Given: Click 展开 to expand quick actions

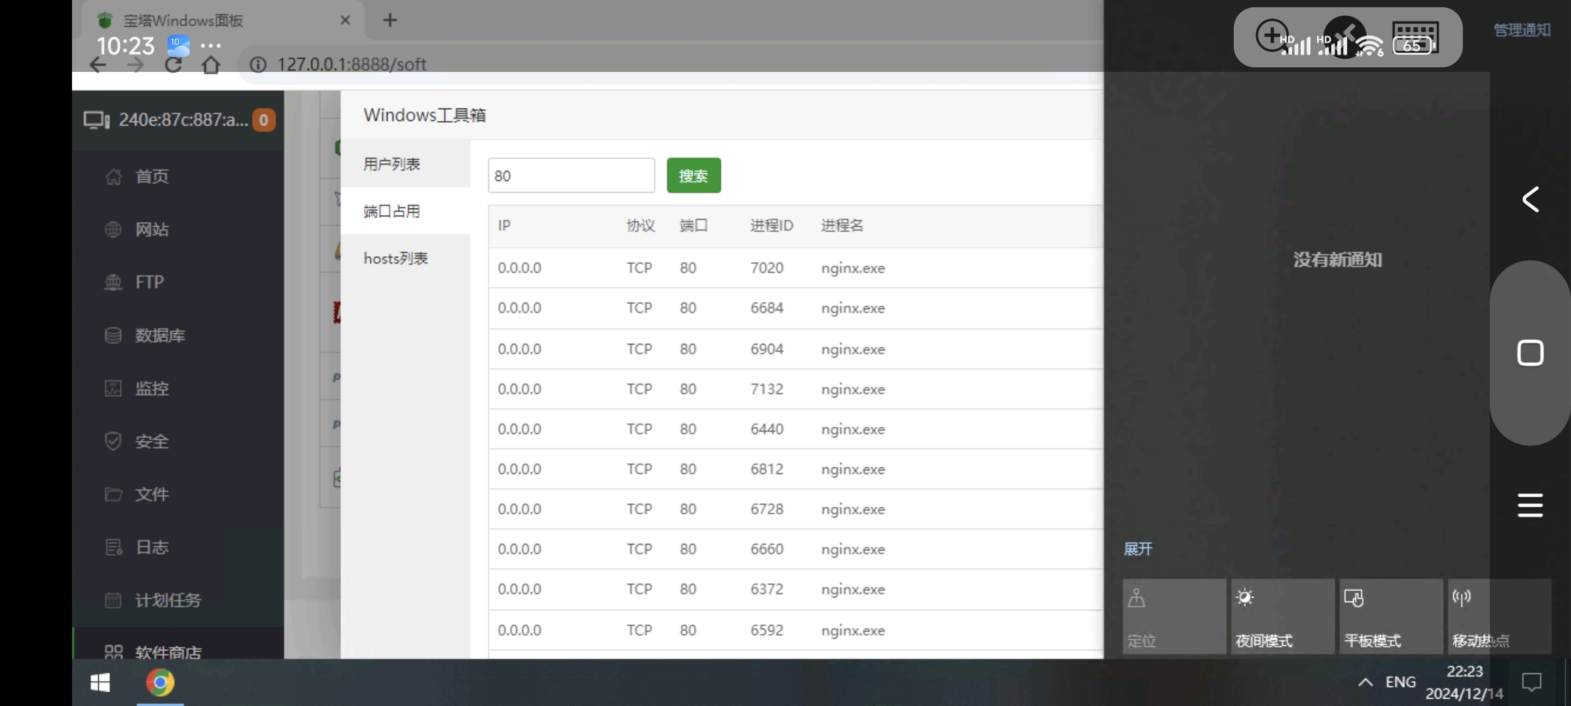Looking at the screenshot, I should 1138,549.
